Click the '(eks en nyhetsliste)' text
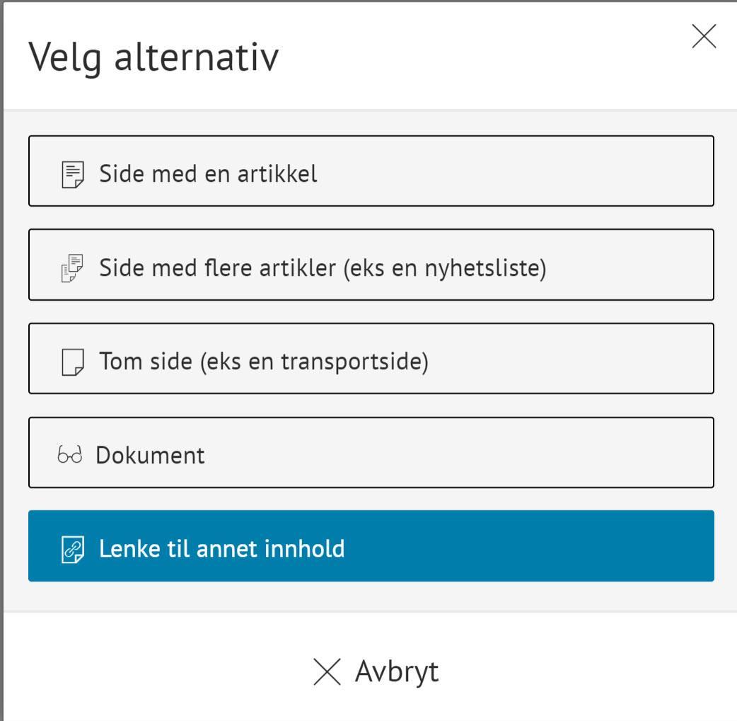Image resolution: width=737 pixels, height=721 pixels. [x=444, y=268]
